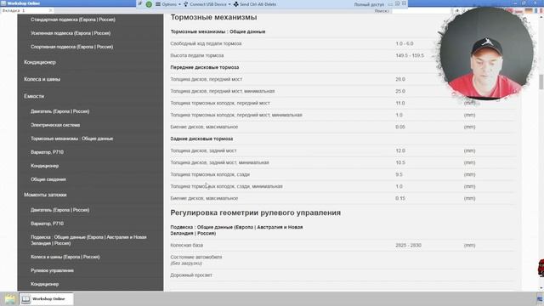544x306 pixels.
Task: Click the 2825 - 2830 wheelbase value
Action: tap(408, 246)
